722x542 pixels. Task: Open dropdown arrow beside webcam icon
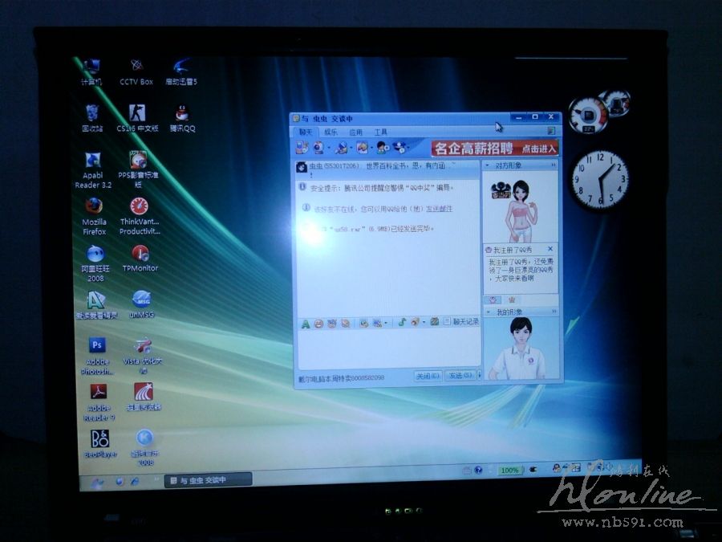click(x=329, y=148)
